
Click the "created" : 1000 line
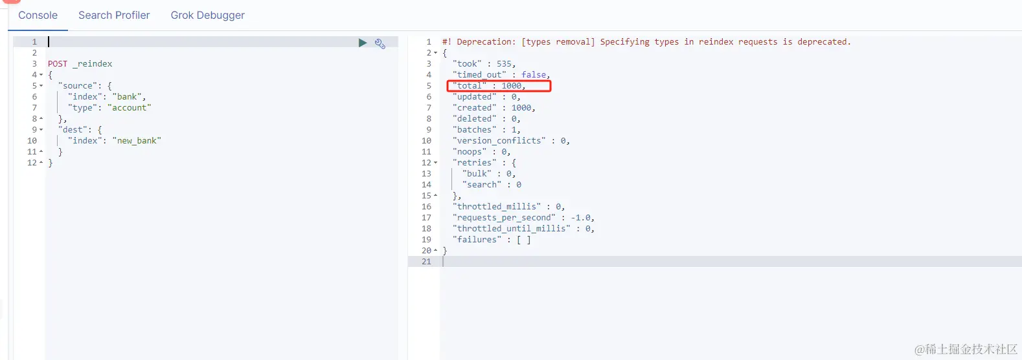pos(494,108)
